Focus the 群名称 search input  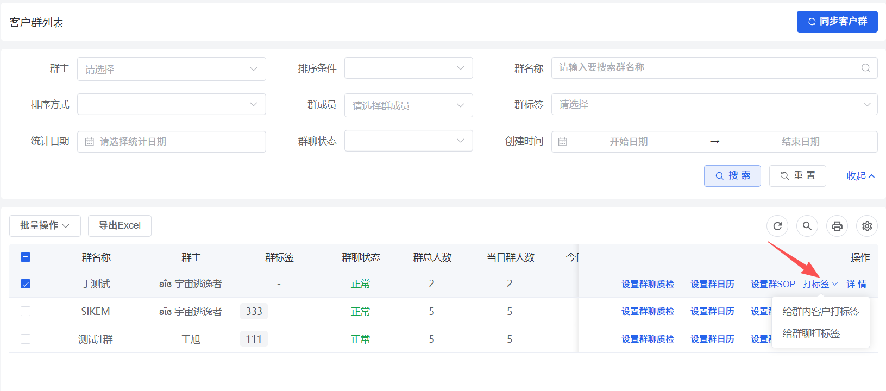[714, 68]
